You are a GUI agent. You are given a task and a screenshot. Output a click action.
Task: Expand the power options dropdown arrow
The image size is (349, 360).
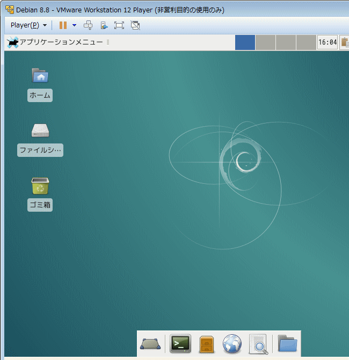[x=74, y=25]
